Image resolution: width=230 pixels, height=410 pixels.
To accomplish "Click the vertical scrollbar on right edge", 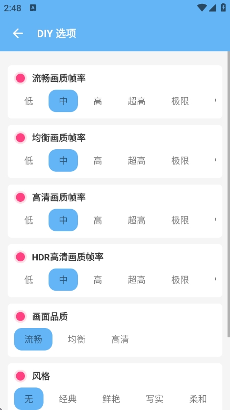I will coord(229,194).
